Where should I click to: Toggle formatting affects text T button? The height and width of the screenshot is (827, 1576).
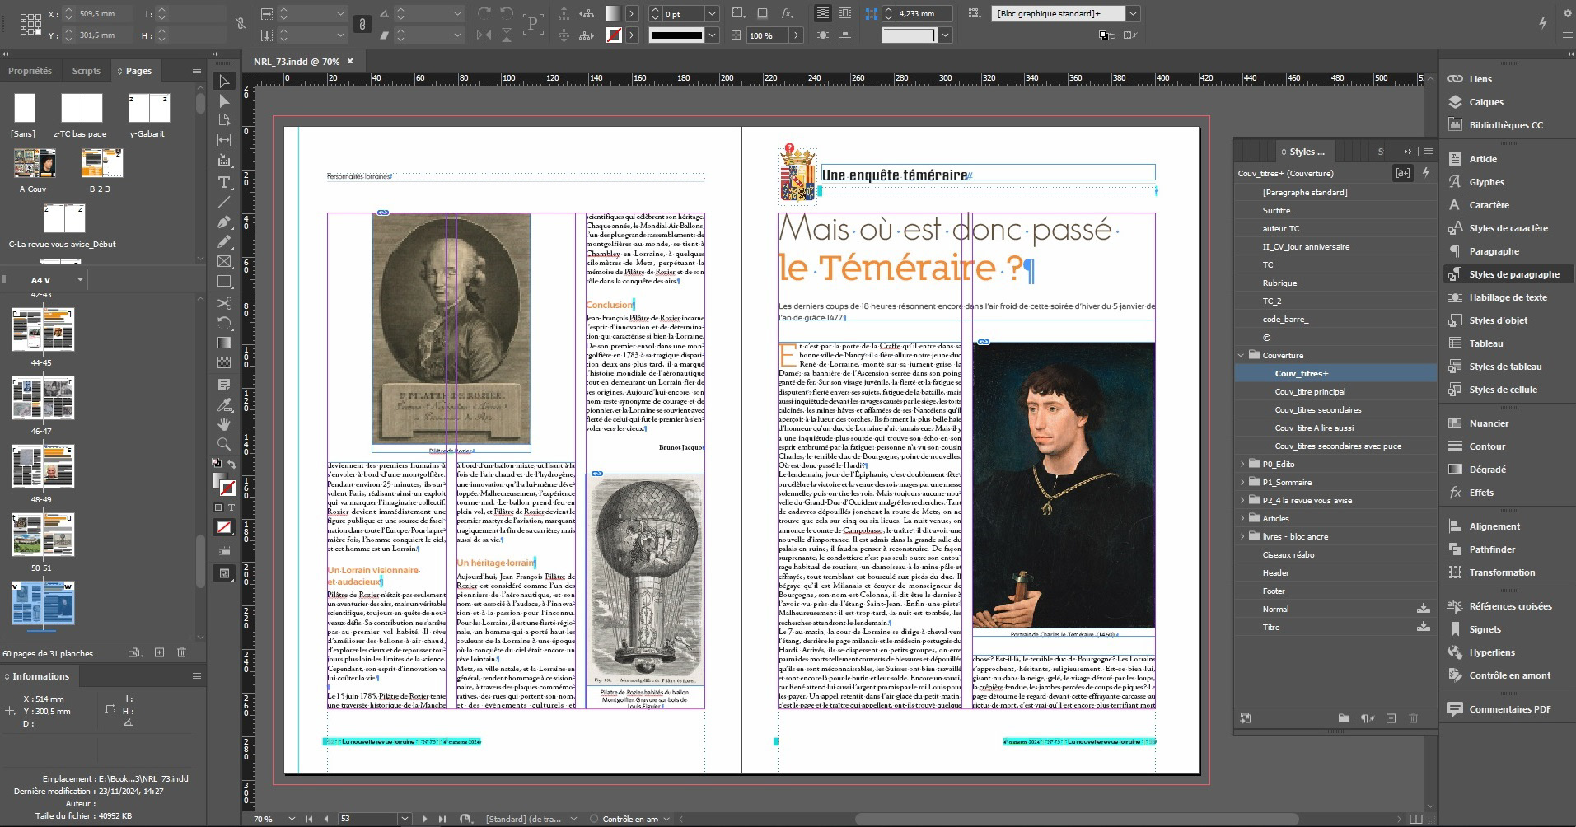(x=231, y=507)
